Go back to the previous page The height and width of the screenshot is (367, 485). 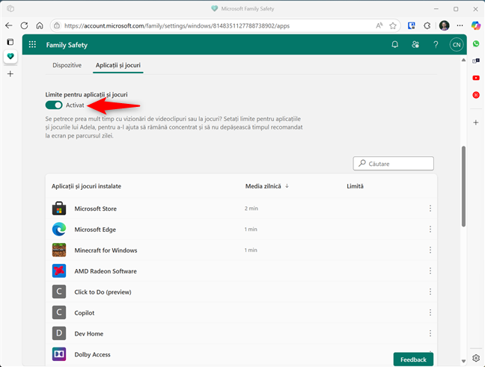[x=9, y=25]
